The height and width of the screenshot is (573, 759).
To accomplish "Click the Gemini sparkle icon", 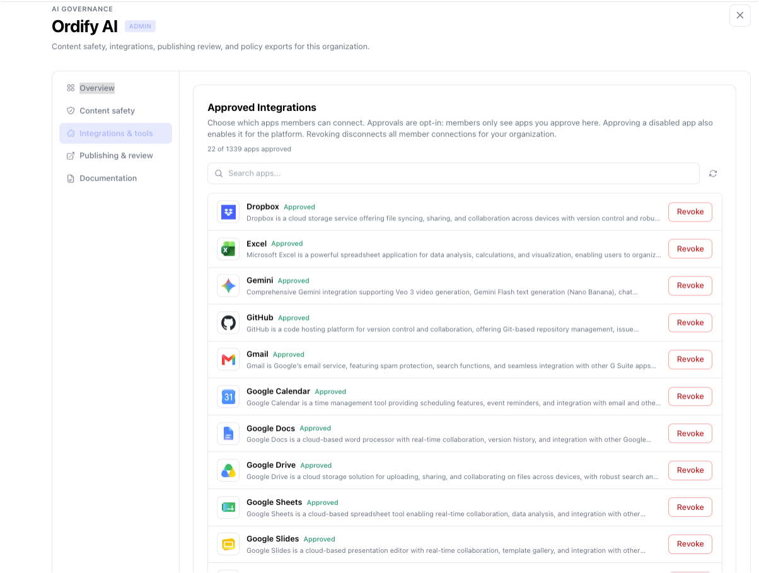I will click(x=228, y=286).
